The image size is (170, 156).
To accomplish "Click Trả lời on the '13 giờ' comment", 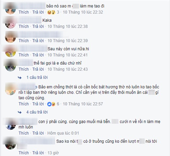I will pos(38,153).
